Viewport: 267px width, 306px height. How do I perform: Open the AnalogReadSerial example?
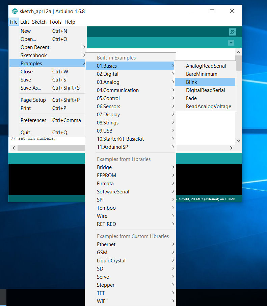point(205,66)
